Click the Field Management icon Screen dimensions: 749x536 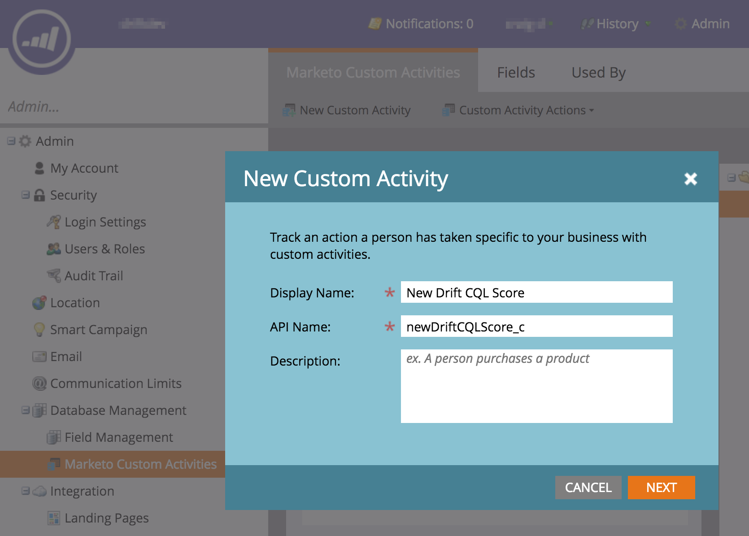tap(54, 437)
